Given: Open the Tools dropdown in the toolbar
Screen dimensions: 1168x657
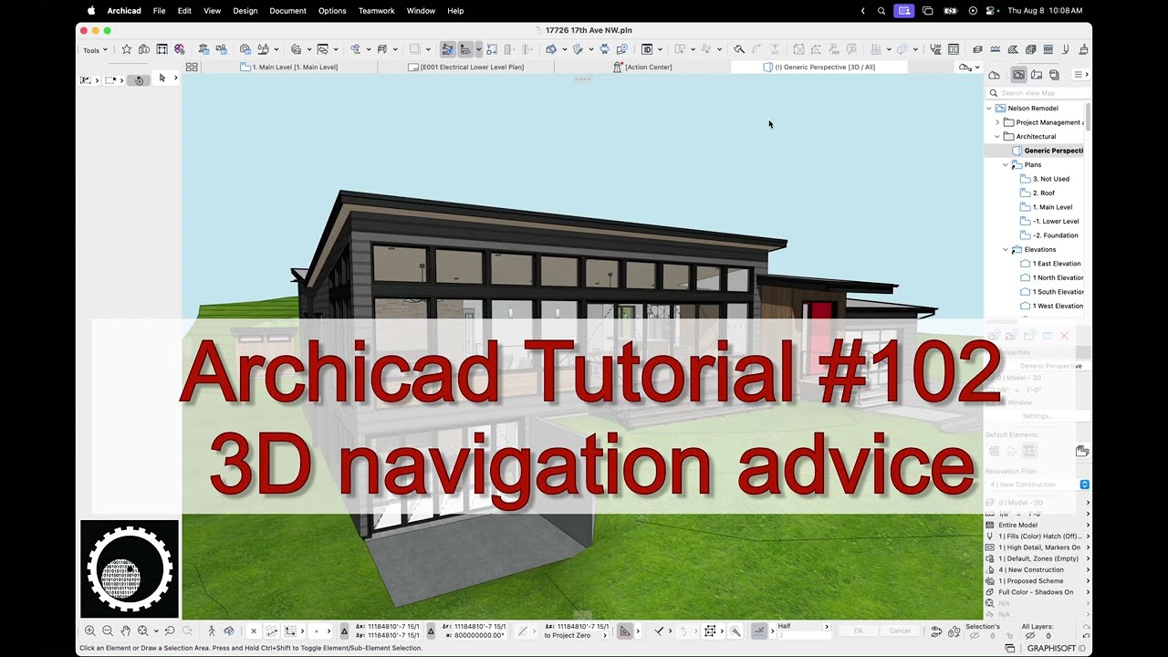Looking at the screenshot, I should point(95,50).
